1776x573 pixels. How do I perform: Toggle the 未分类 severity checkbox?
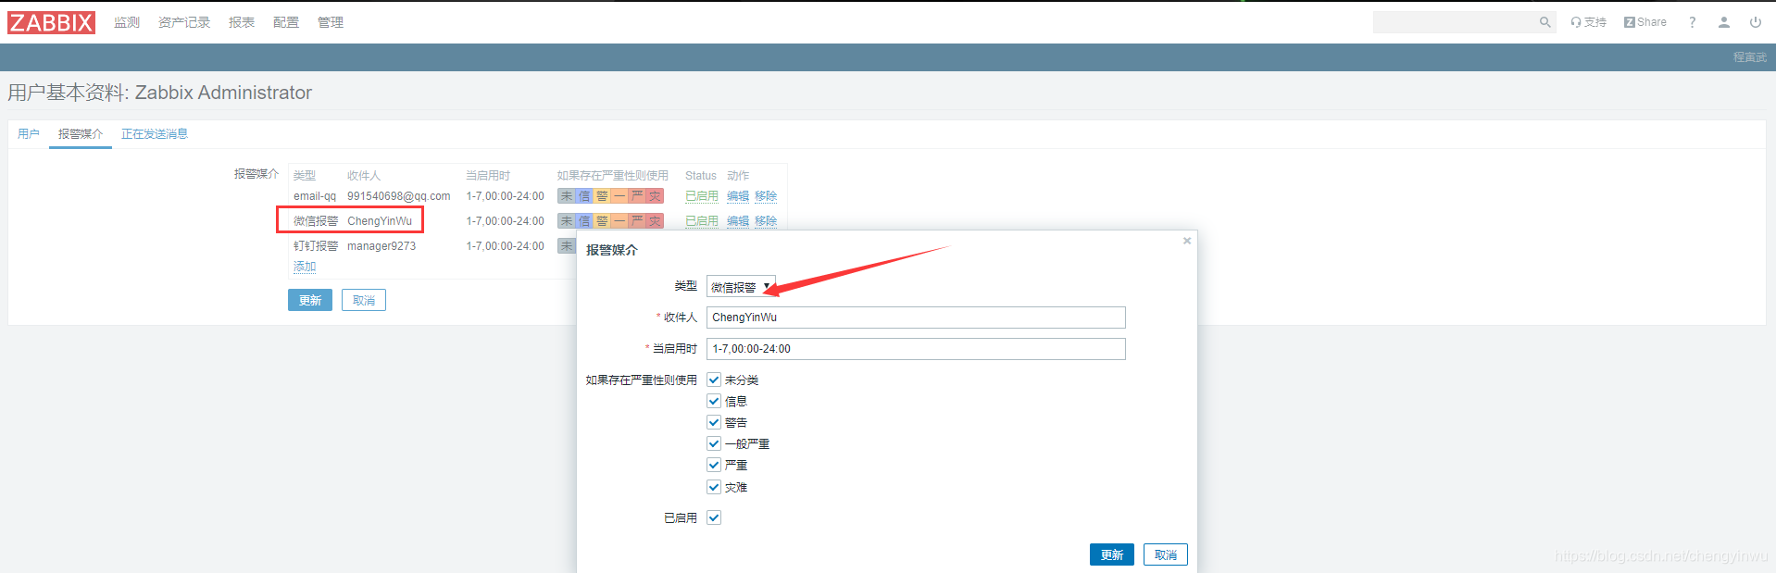point(714,380)
